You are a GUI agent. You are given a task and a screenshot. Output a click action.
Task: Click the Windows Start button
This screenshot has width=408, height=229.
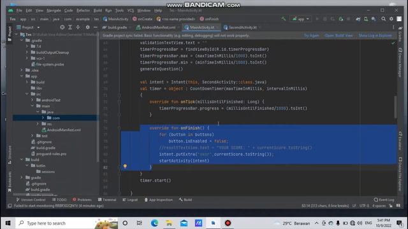point(8,223)
